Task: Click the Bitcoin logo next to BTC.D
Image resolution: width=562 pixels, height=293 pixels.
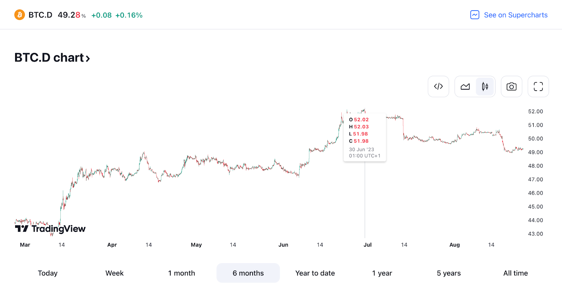Action: tap(20, 14)
